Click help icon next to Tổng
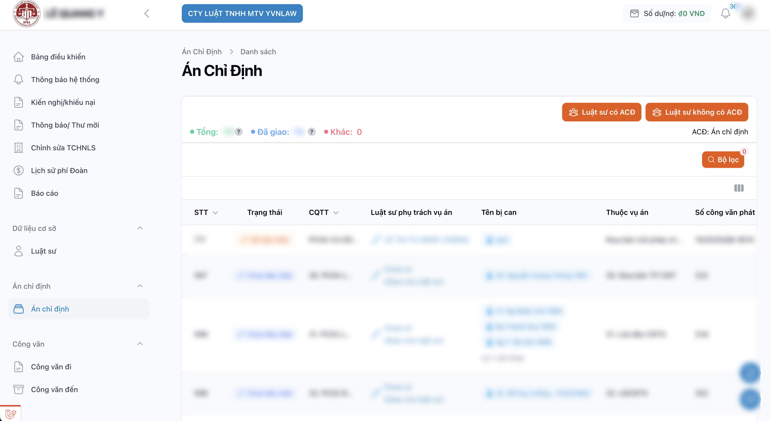This screenshot has width=770, height=421. [x=238, y=132]
